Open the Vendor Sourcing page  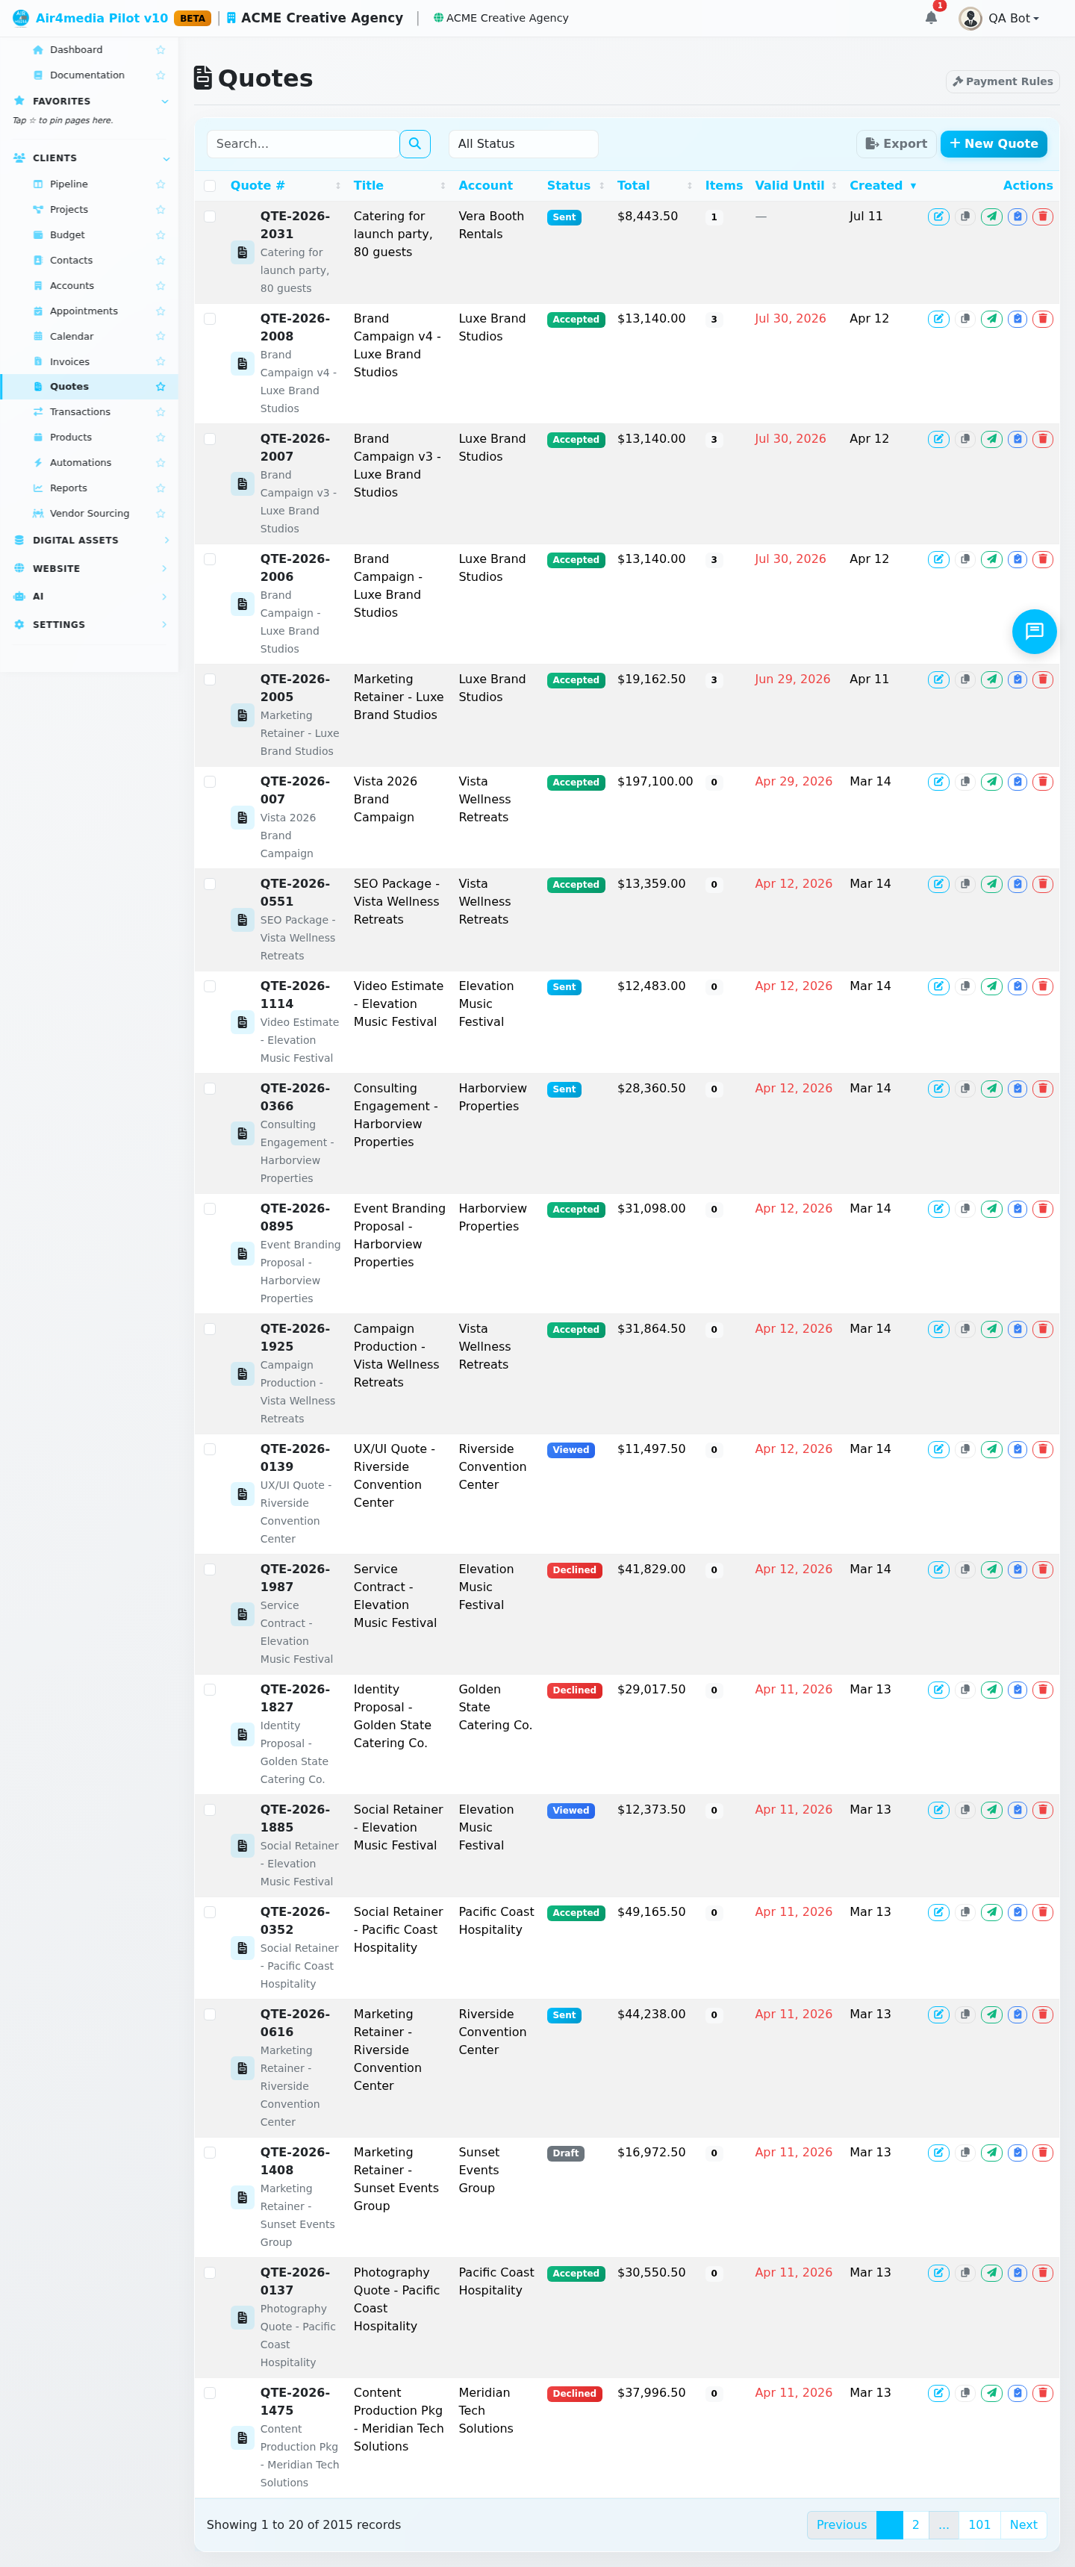click(90, 513)
